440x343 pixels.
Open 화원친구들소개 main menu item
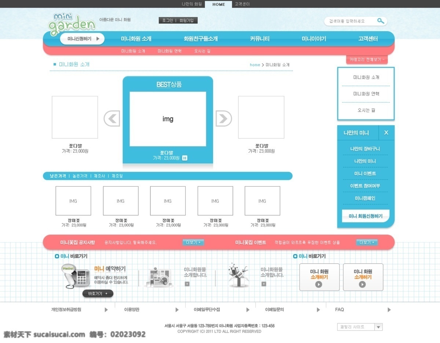[x=201, y=38]
